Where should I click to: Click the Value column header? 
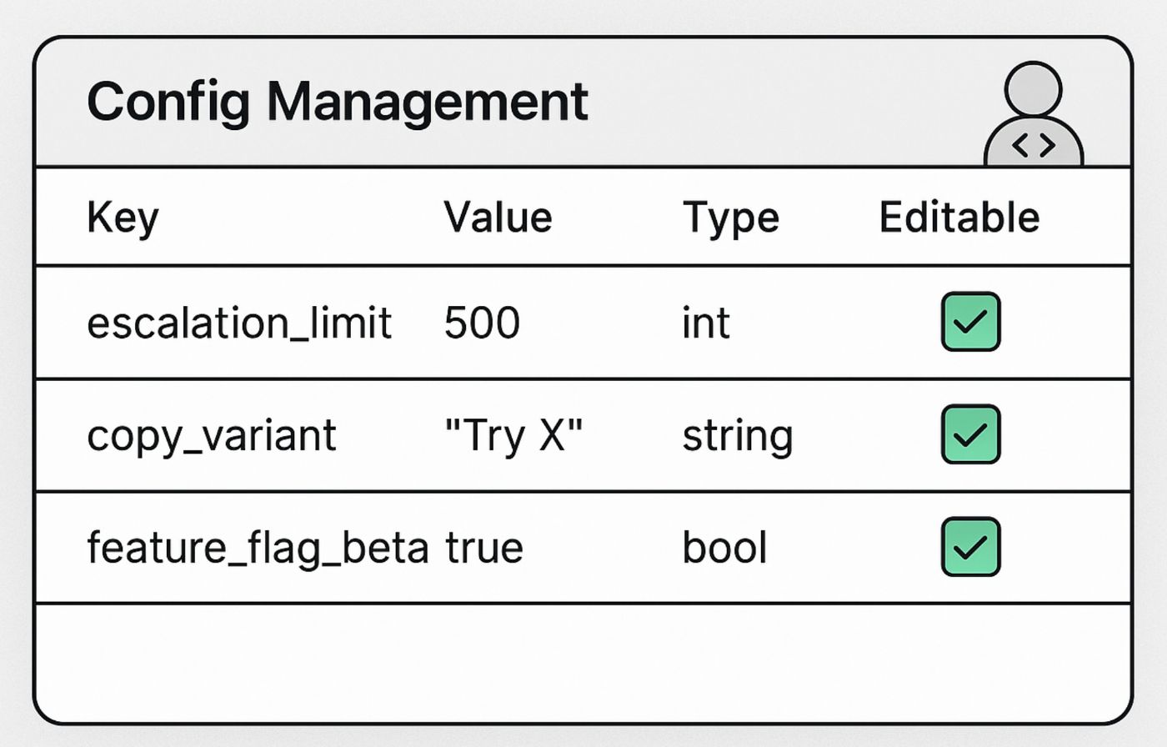click(498, 218)
